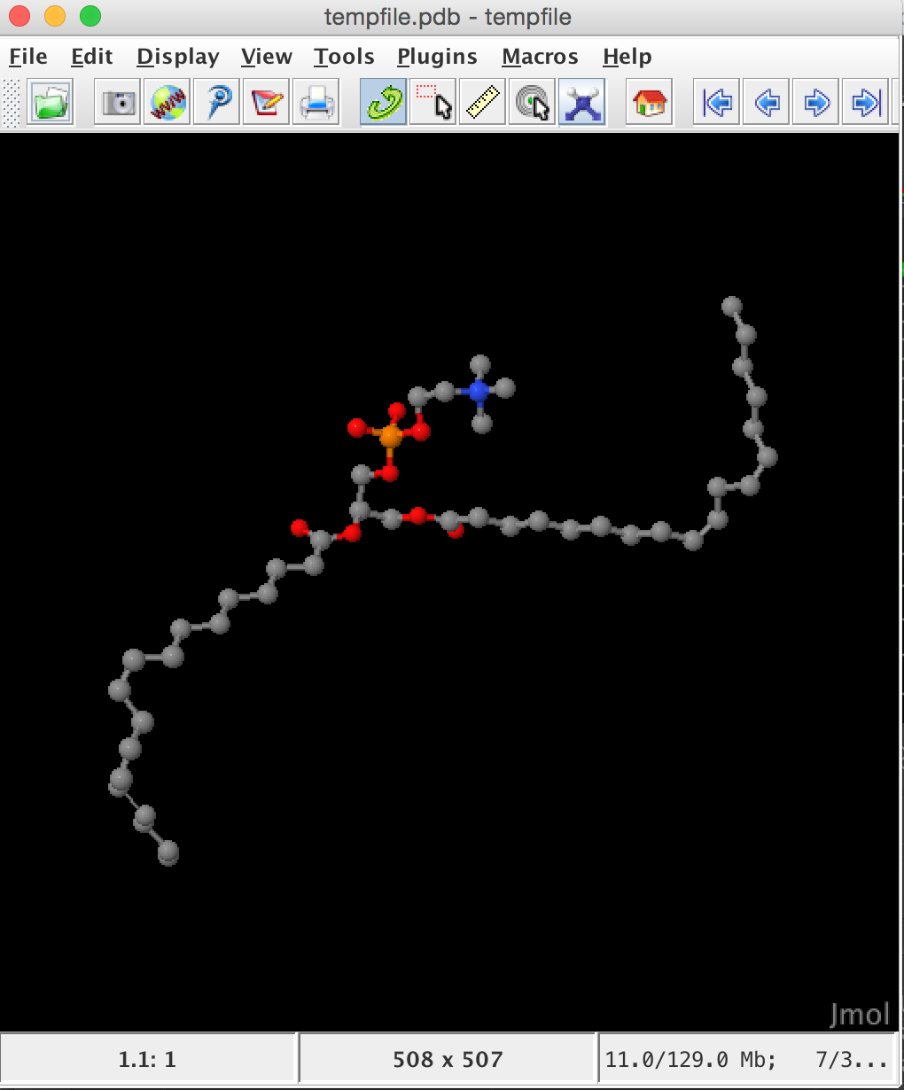Open the Model Kit tool
904x1090 pixels.
tap(582, 101)
